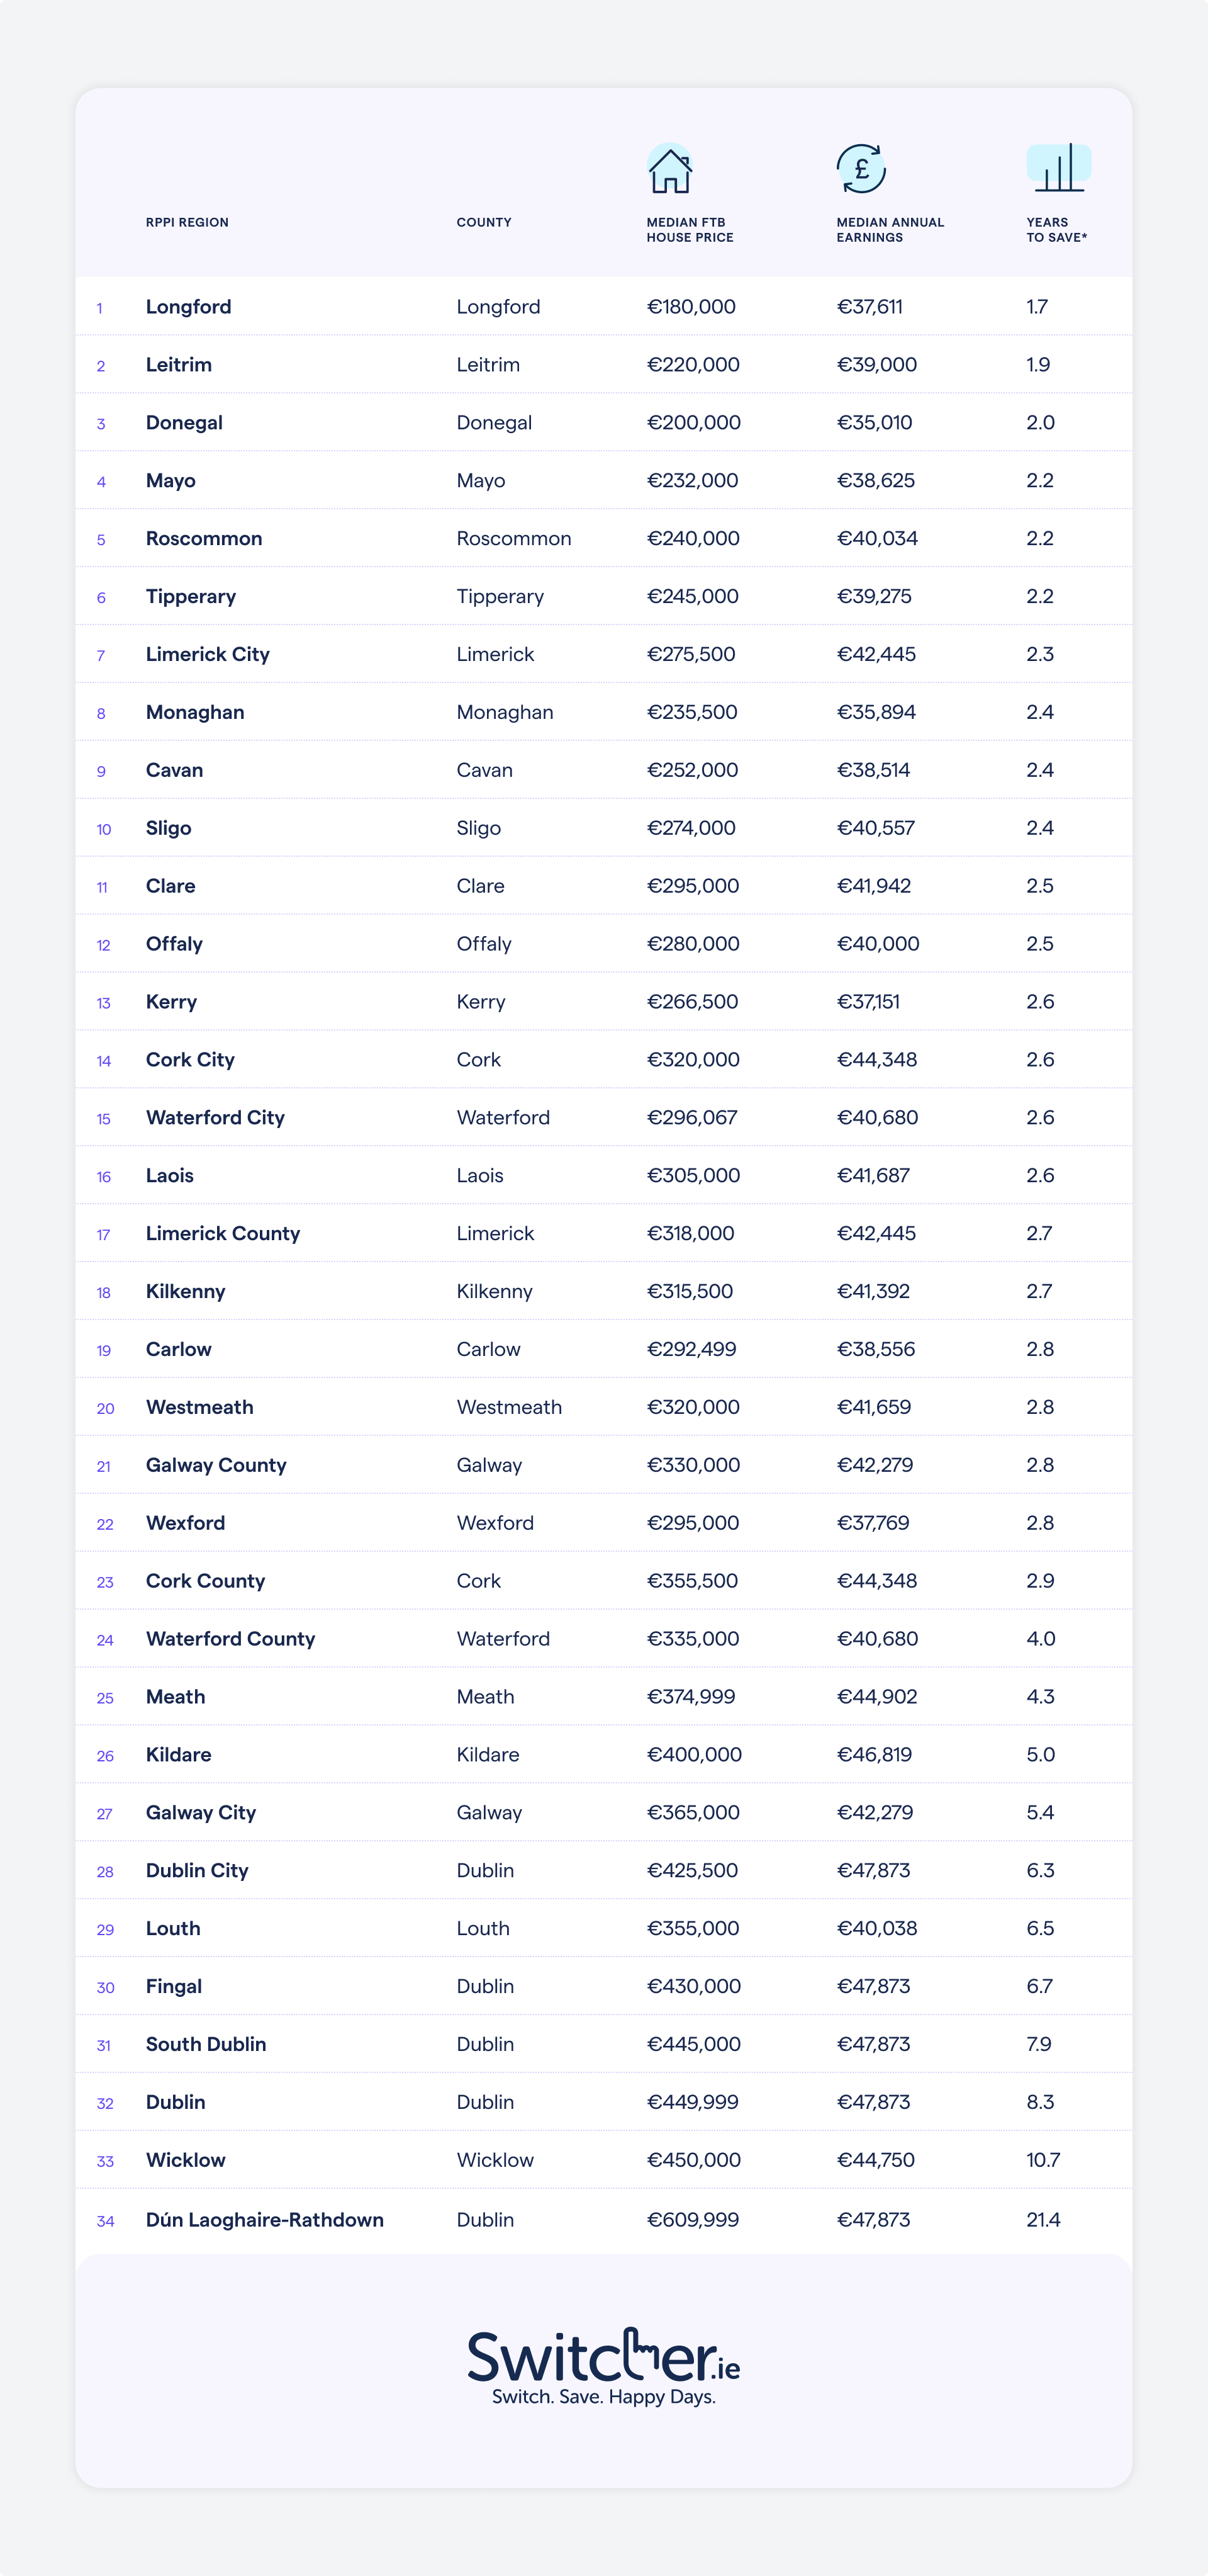This screenshot has width=1208, height=2576.
Task: Click the RPPI Region column header
Action: (187, 222)
